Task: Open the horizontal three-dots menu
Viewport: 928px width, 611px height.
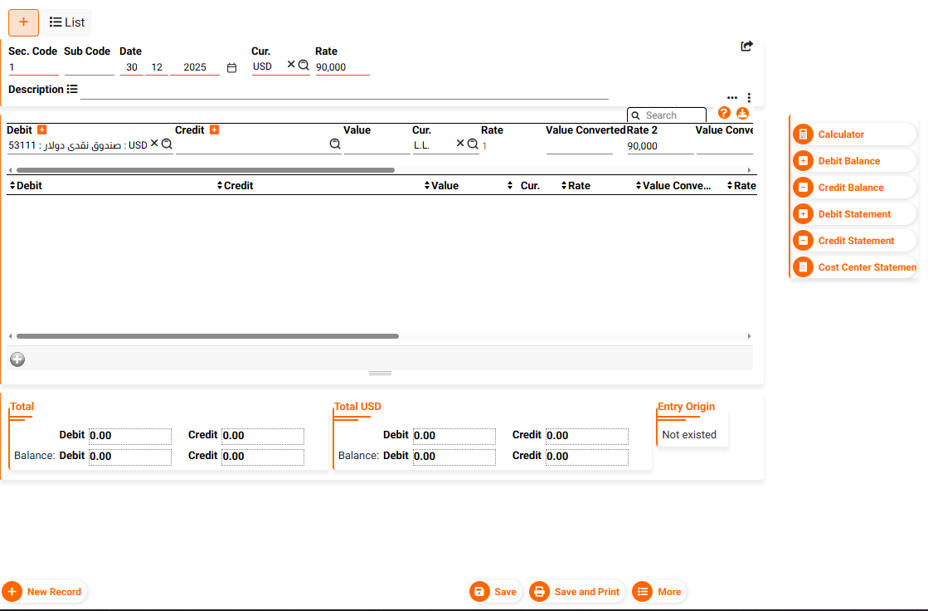Action: [731, 98]
